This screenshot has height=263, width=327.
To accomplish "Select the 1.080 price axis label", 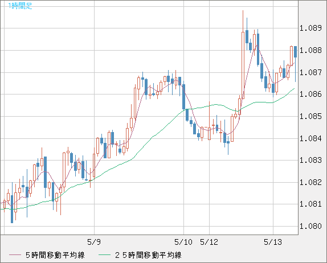I will [x=310, y=226].
